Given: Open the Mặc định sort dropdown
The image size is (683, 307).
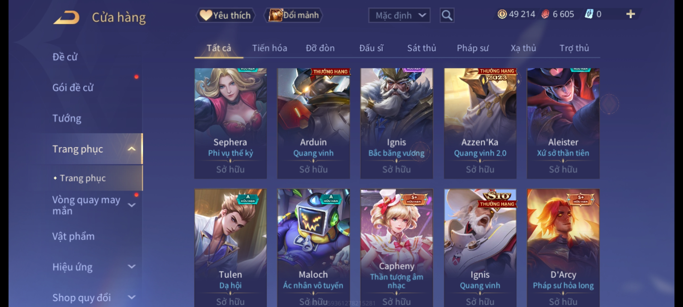Looking at the screenshot, I should pyautogui.click(x=399, y=15).
